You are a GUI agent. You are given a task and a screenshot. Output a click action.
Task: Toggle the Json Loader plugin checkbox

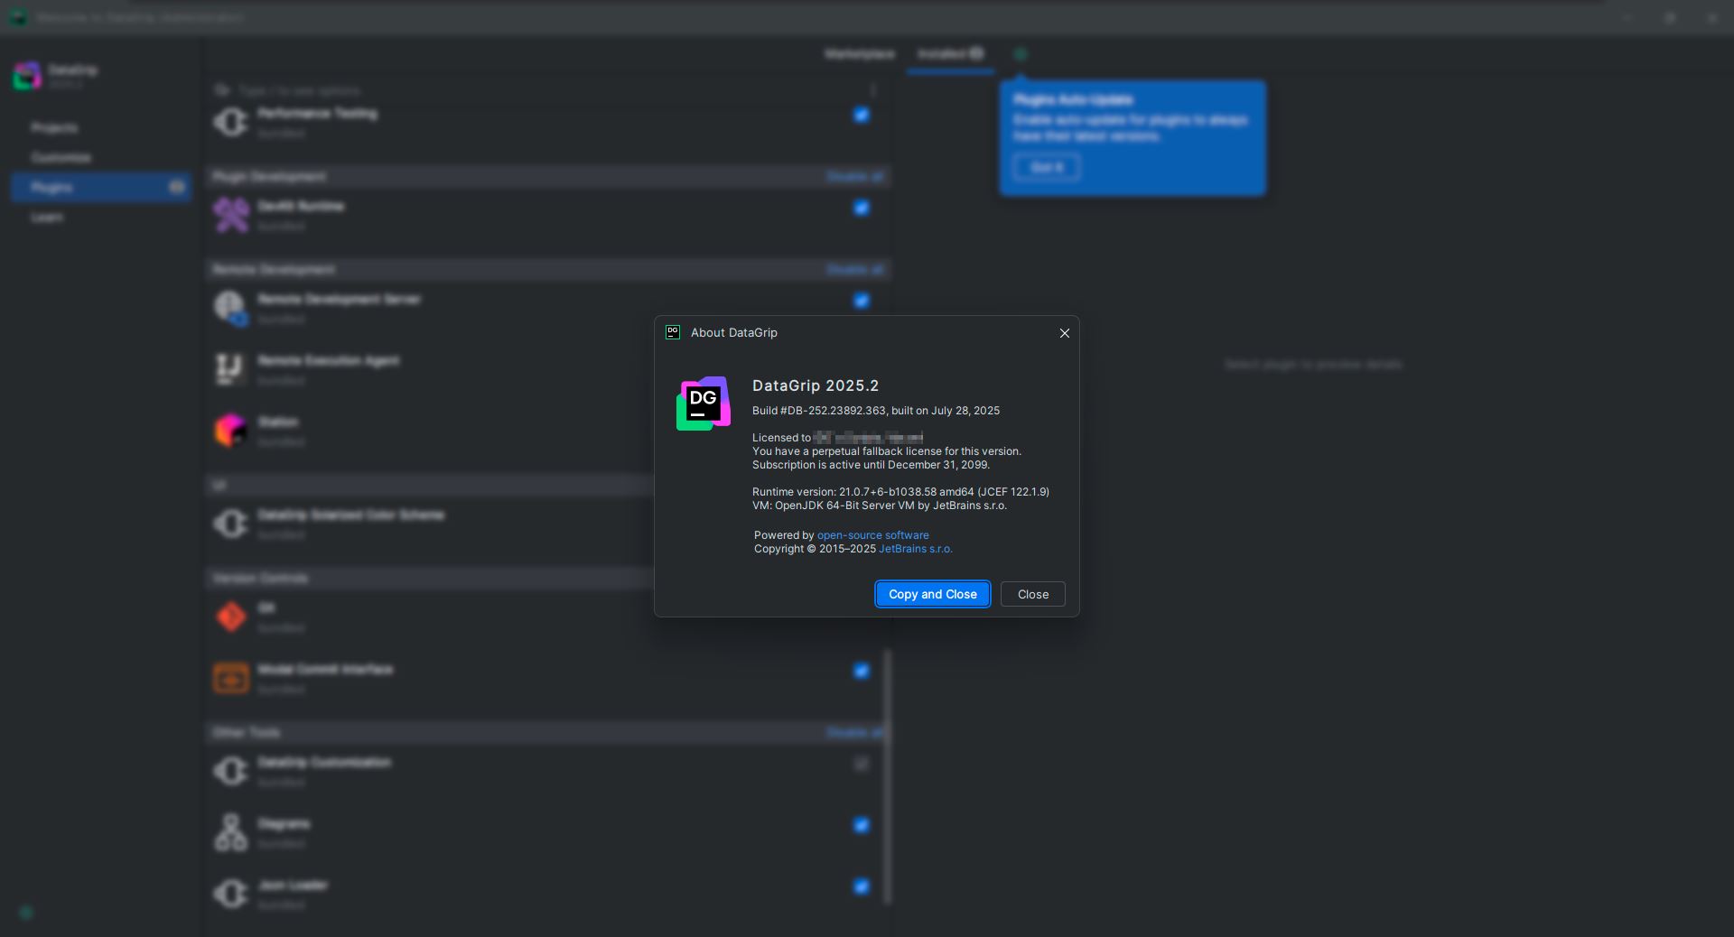coord(862,886)
